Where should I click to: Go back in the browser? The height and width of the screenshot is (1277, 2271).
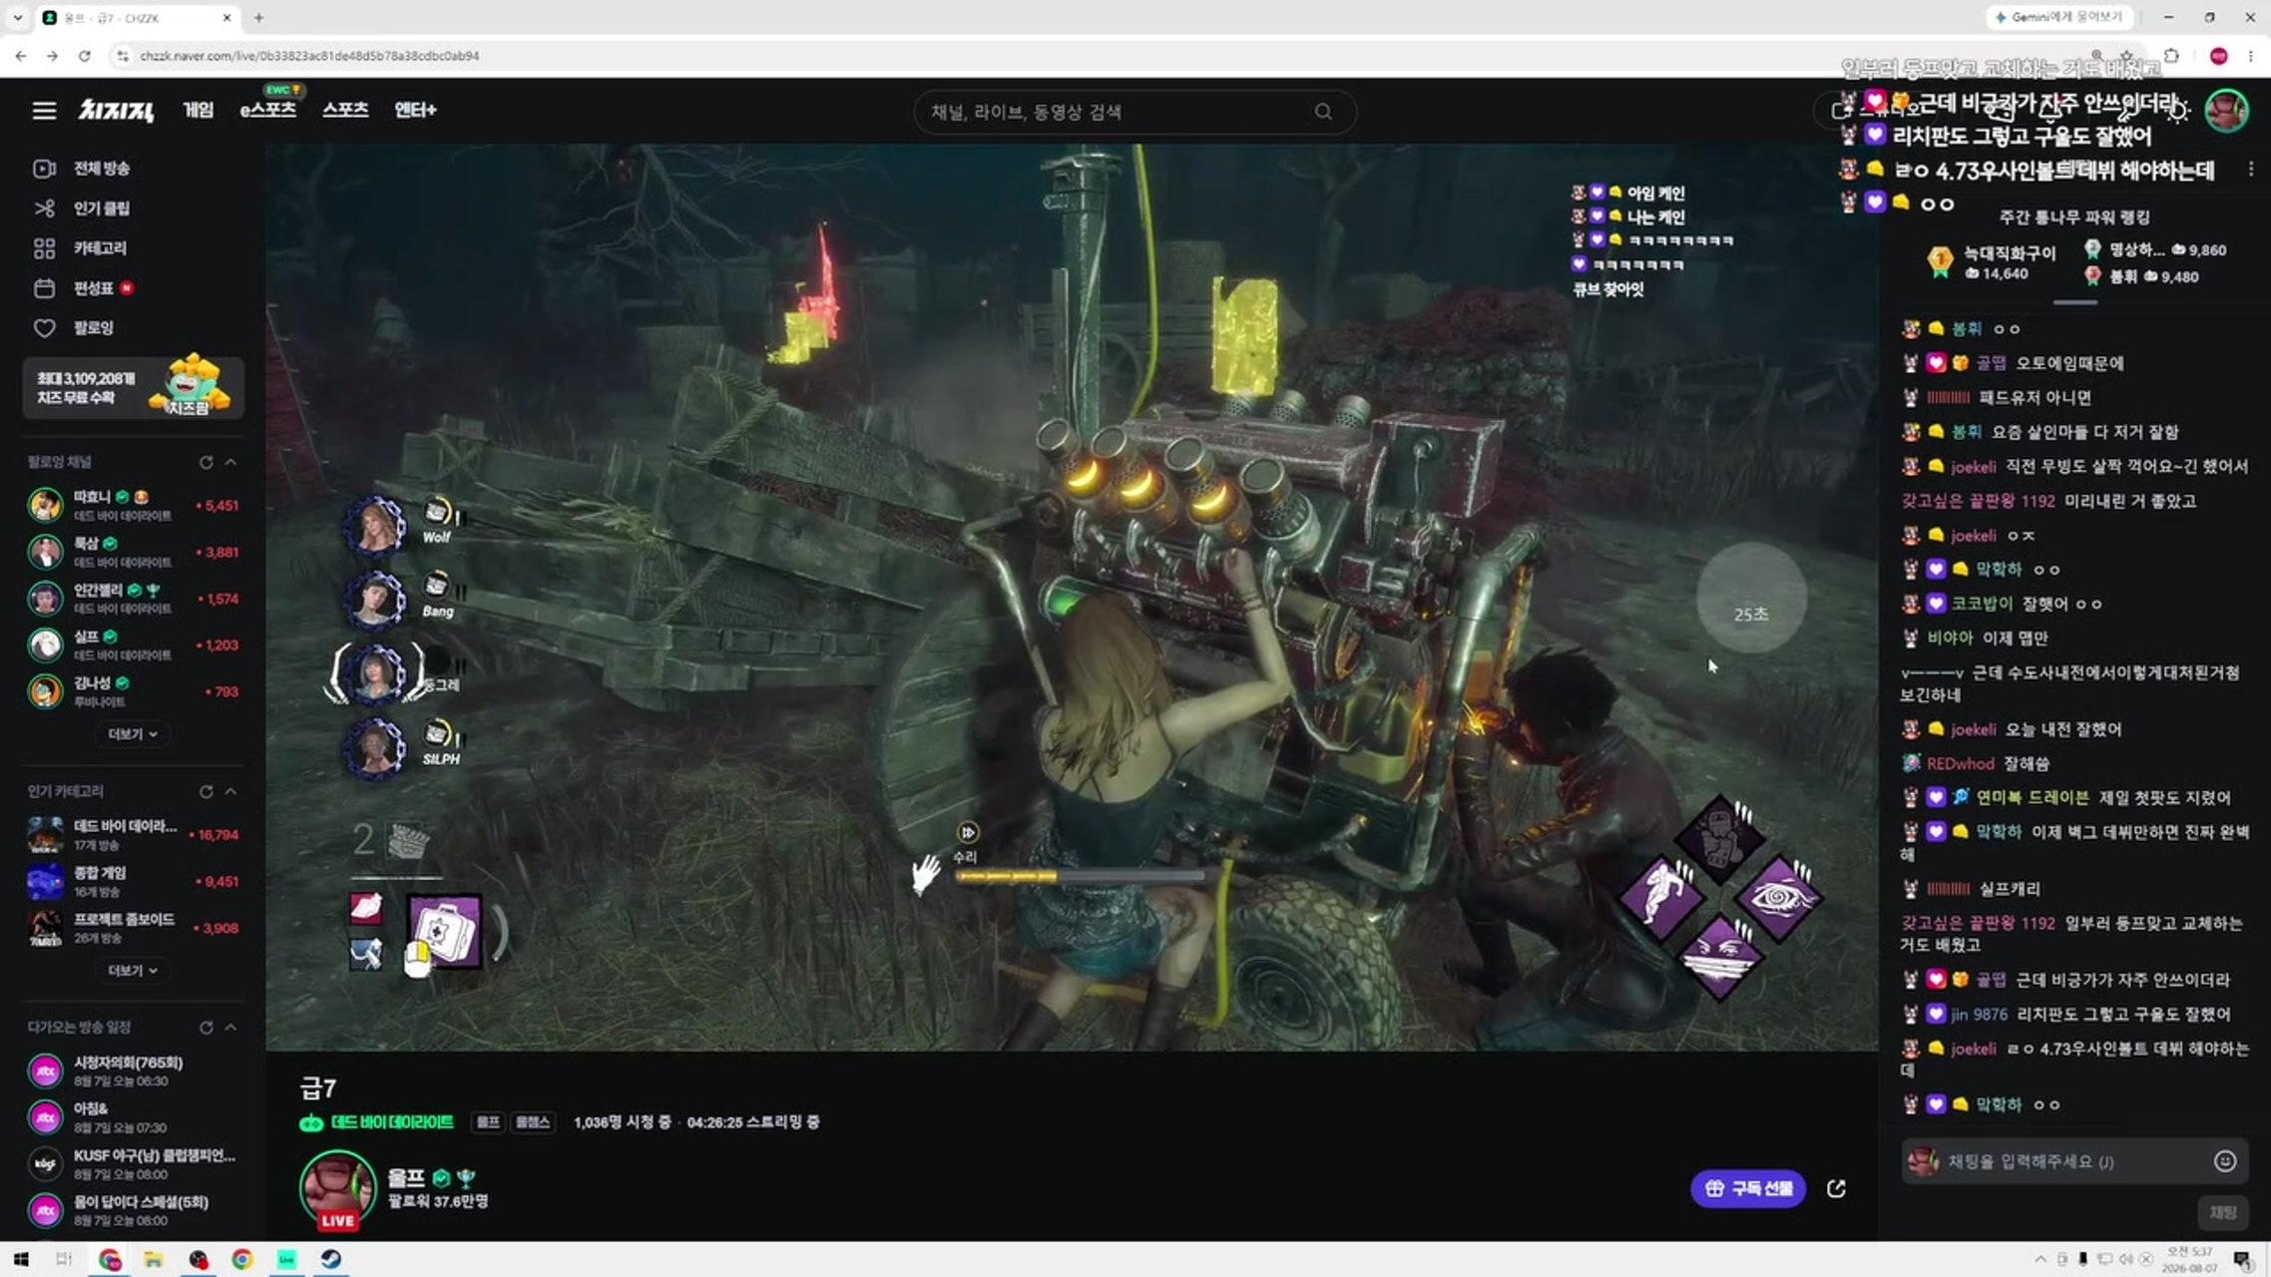(x=21, y=56)
